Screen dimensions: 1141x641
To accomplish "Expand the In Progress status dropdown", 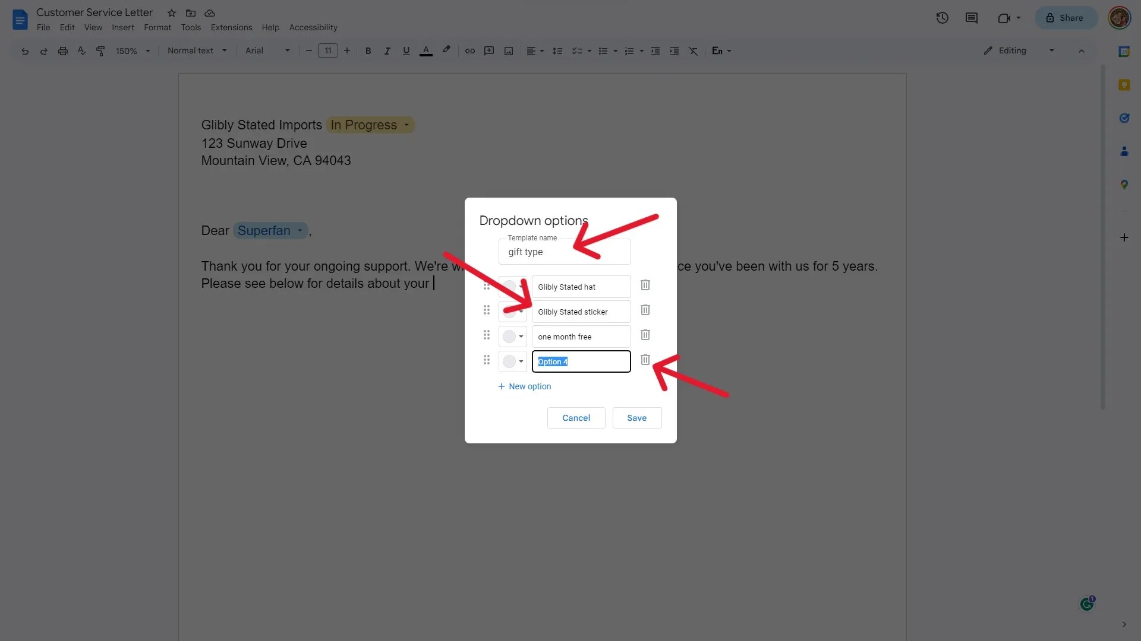I will (x=406, y=125).
